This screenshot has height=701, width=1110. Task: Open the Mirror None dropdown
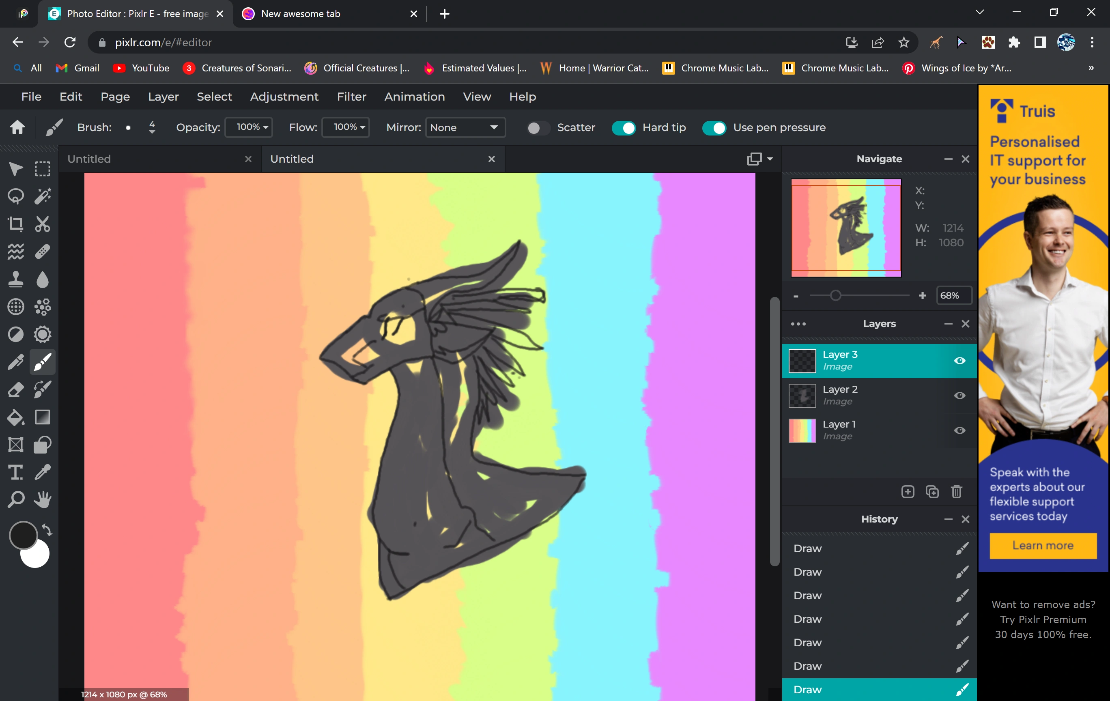[464, 128]
